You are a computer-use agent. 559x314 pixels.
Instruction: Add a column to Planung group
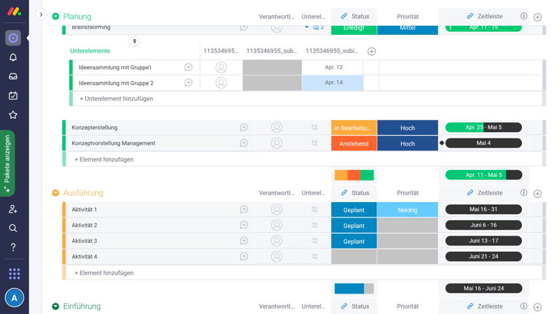537,17
